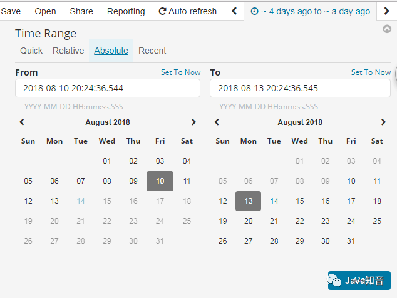Switch to the Quick tab
397x298 pixels.
(31, 51)
